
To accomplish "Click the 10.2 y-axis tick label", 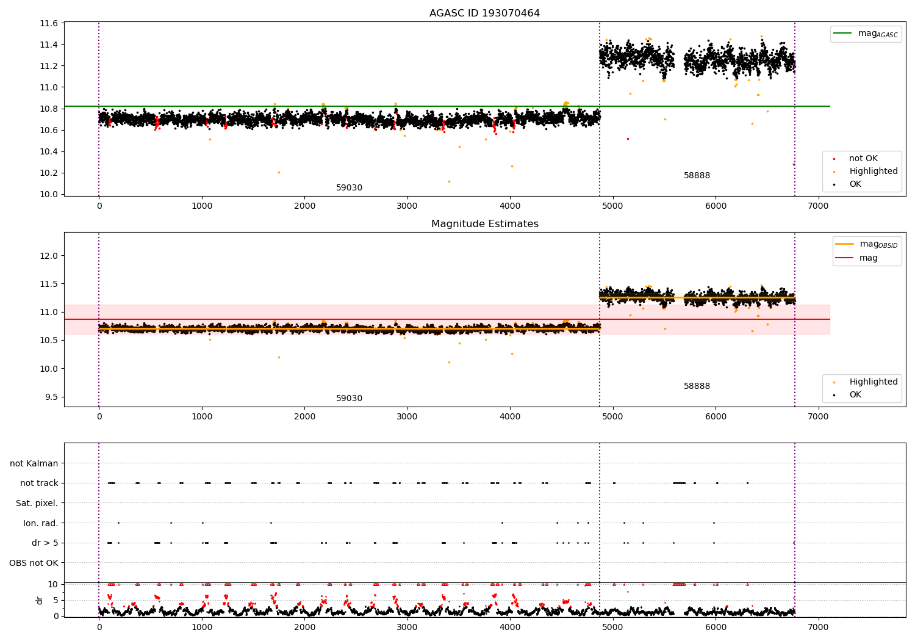I will (x=48, y=173).
